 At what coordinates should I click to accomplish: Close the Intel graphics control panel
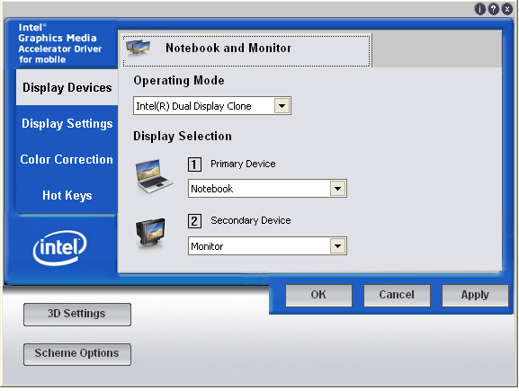coord(507,9)
